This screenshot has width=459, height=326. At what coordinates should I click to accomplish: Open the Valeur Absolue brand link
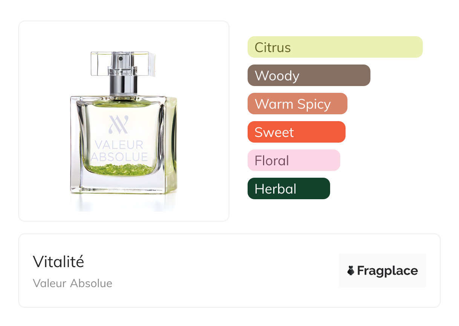(72, 283)
